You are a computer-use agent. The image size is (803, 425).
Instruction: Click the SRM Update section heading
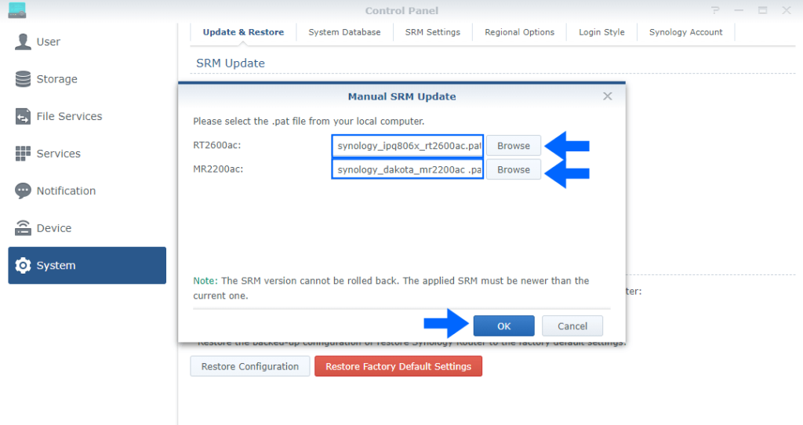231,64
